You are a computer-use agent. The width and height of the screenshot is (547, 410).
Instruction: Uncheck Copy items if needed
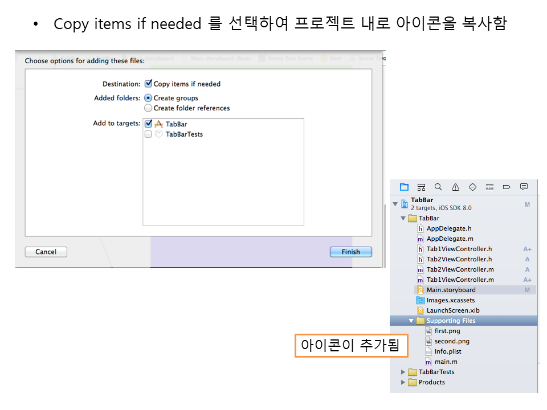[x=149, y=84]
